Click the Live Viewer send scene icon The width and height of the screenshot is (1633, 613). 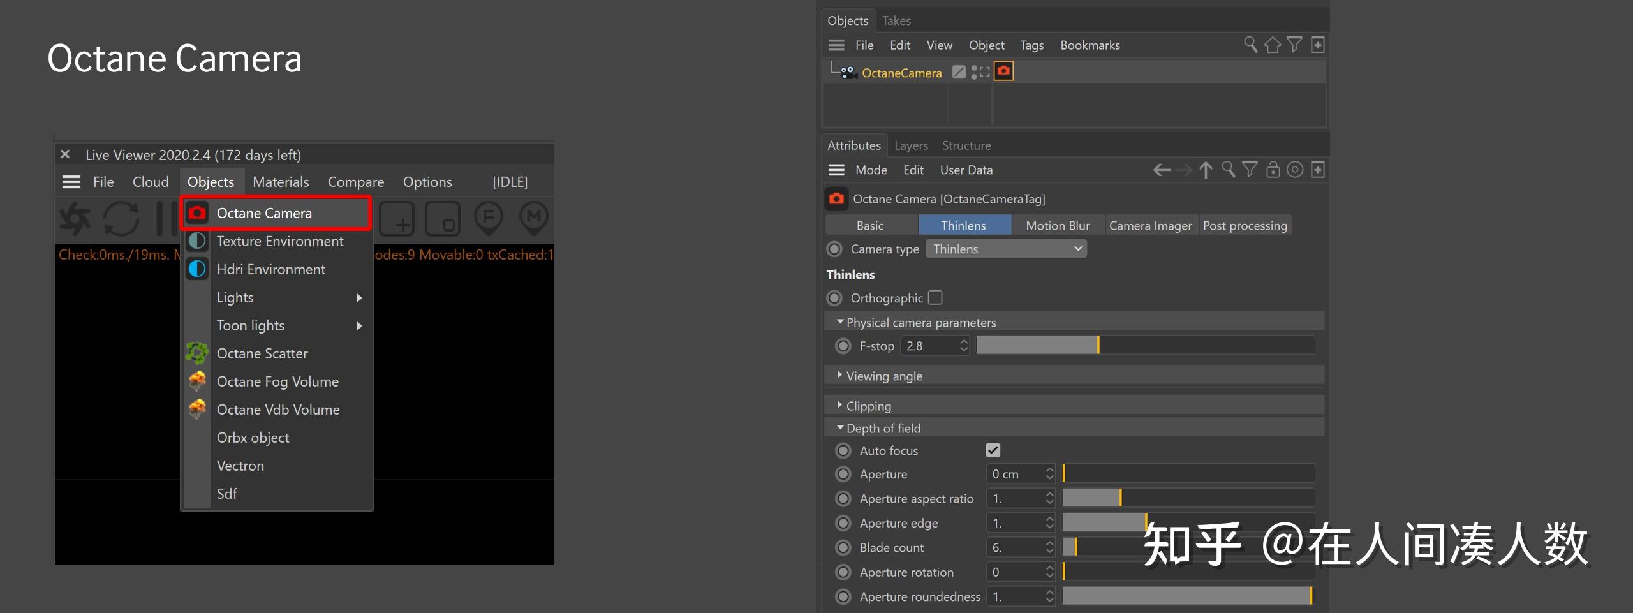(75, 219)
